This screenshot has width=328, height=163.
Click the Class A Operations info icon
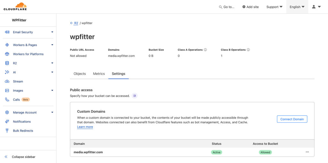tap(205, 50)
